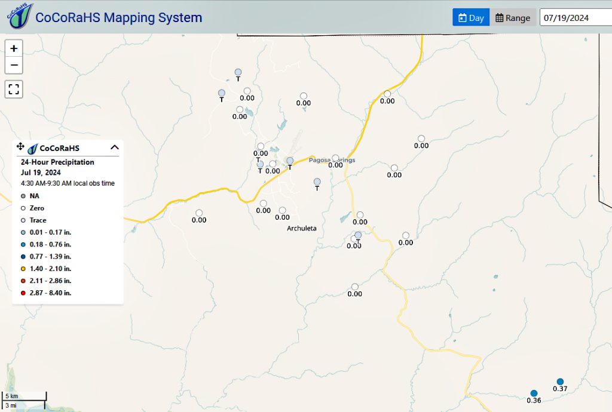The width and height of the screenshot is (612, 412).
Task: Click the "5 km" scale bar label
Action: (12, 396)
